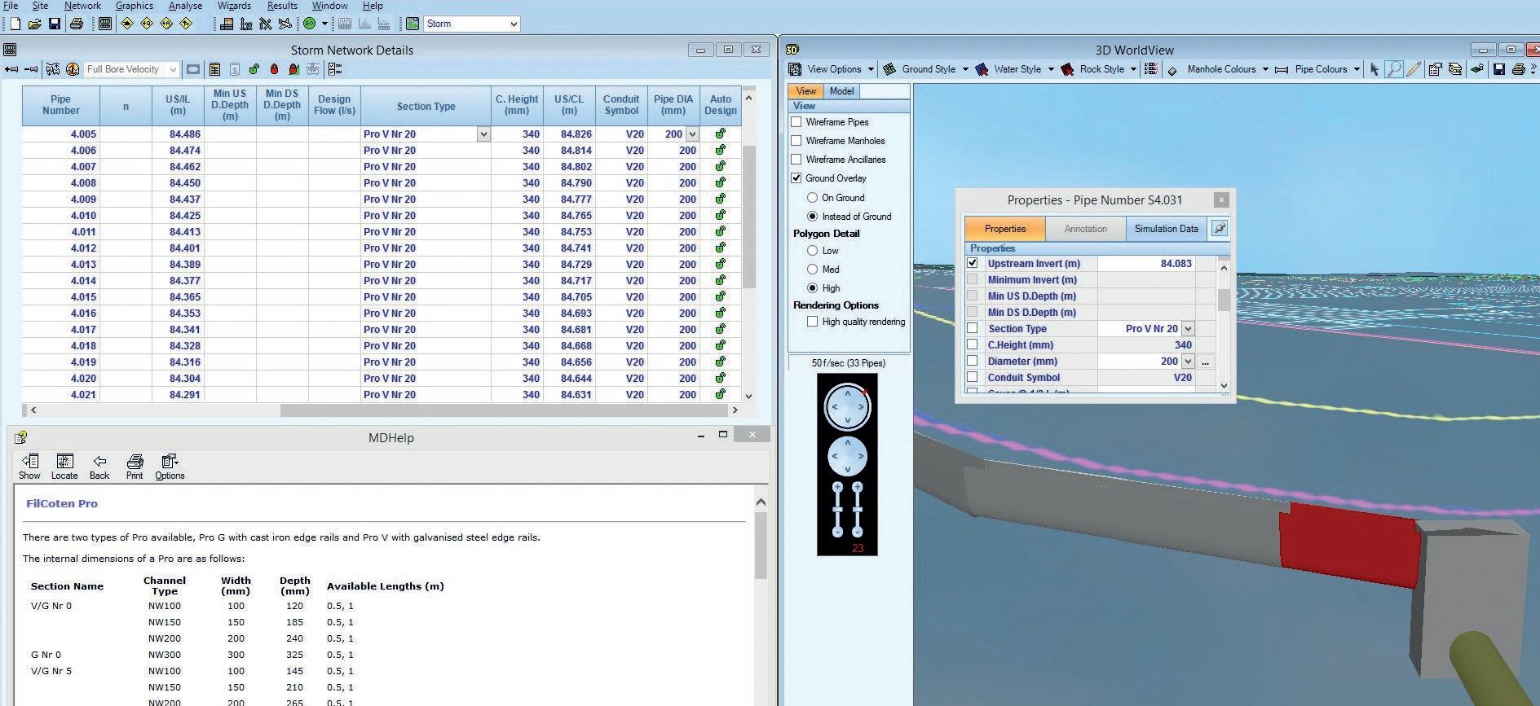Switch to the Simulation Data tab
The width and height of the screenshot is (1540, 706).
click(1166, 229)
